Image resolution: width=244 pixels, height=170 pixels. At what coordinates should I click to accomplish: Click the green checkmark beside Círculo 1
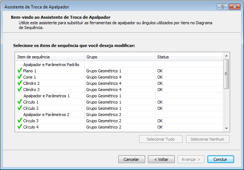coord(20,102)
